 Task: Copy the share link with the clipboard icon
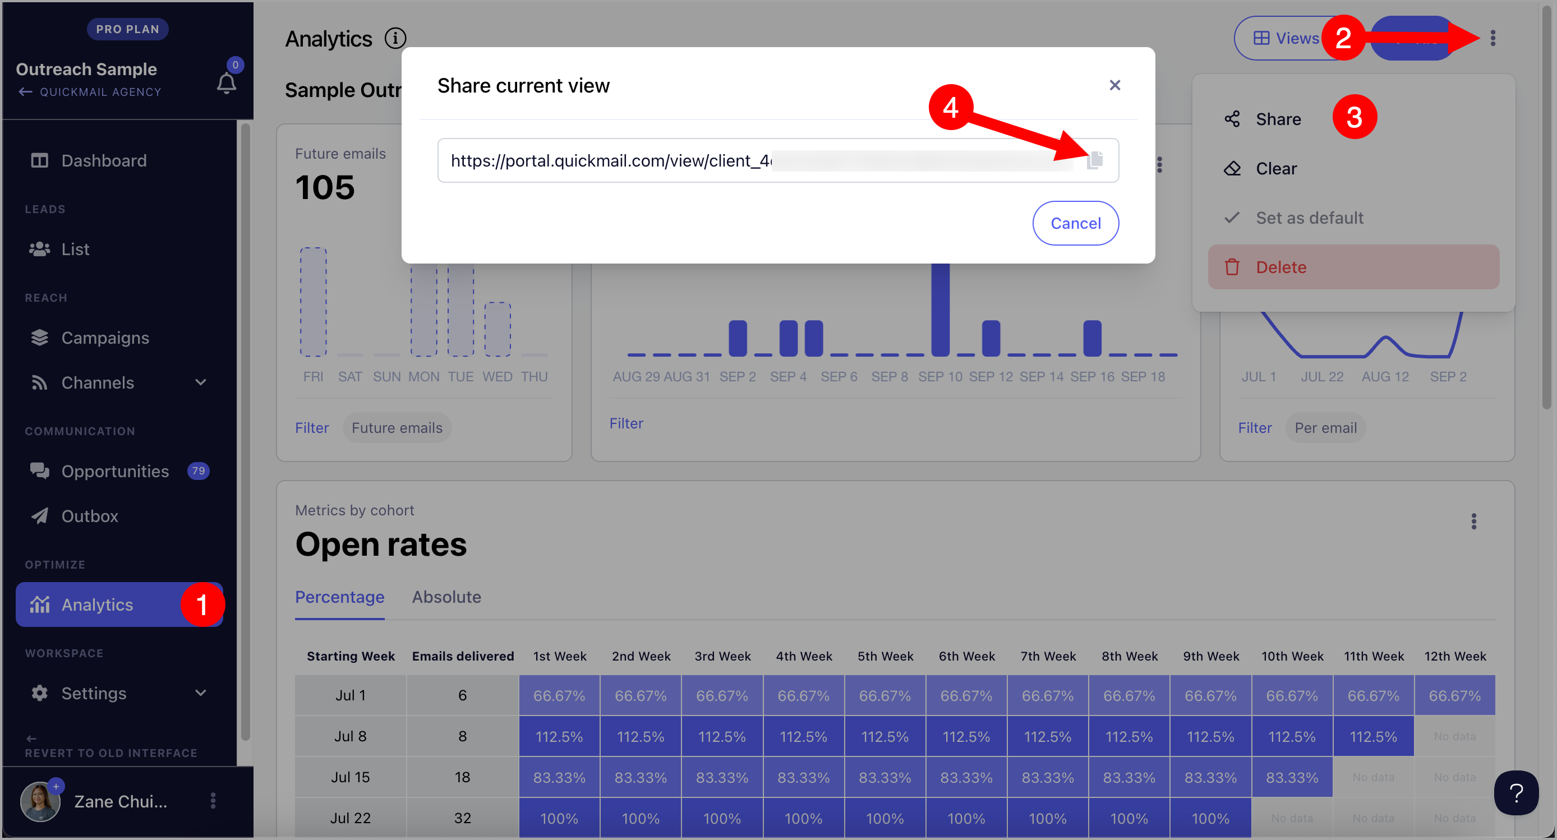[1095, 160]
